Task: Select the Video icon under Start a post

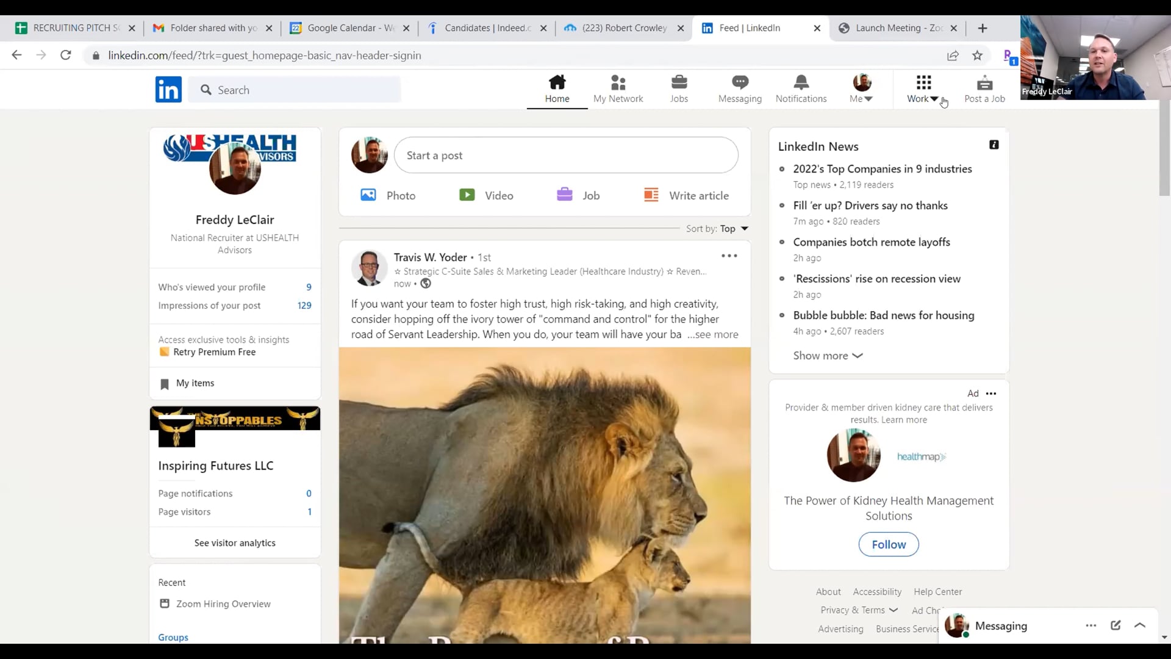Action: 467,195
